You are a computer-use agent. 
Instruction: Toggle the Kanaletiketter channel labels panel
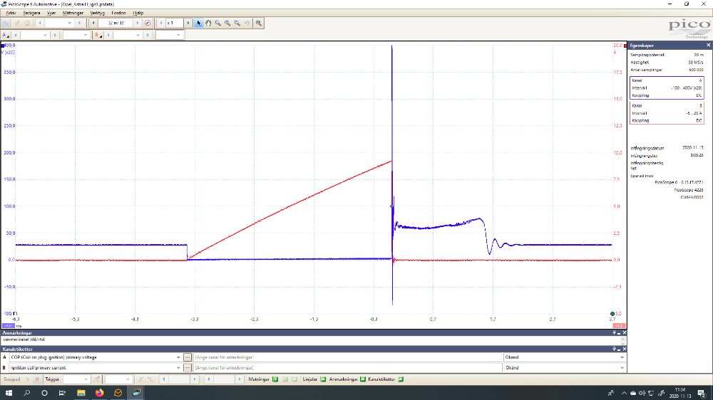pos(401,379)
